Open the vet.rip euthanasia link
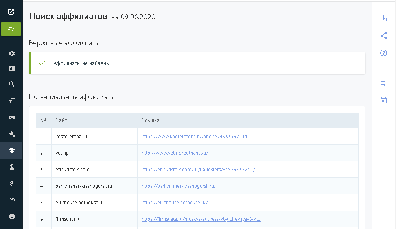 pos(175,153)
